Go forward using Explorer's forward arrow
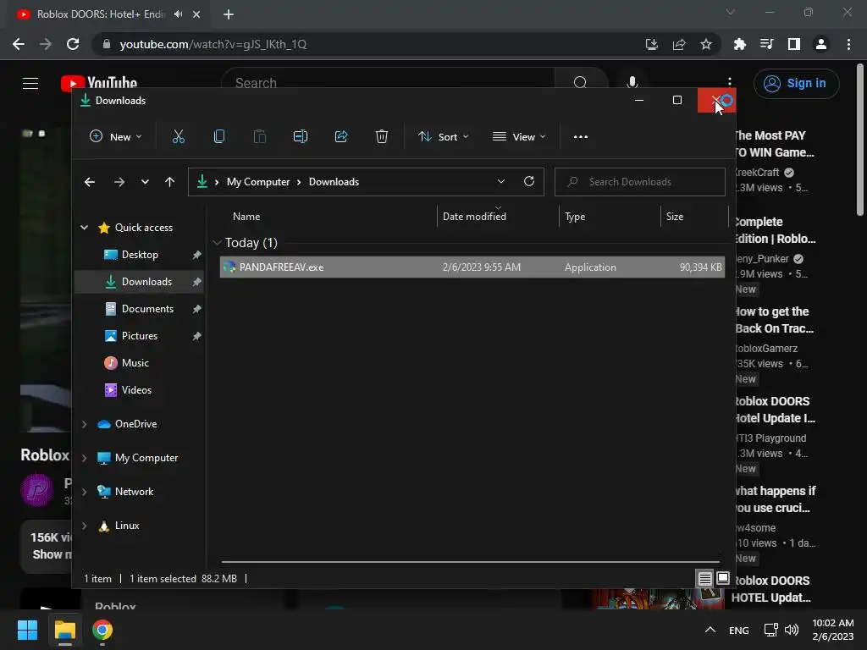The image size is (867, 650). click(119, 182)
